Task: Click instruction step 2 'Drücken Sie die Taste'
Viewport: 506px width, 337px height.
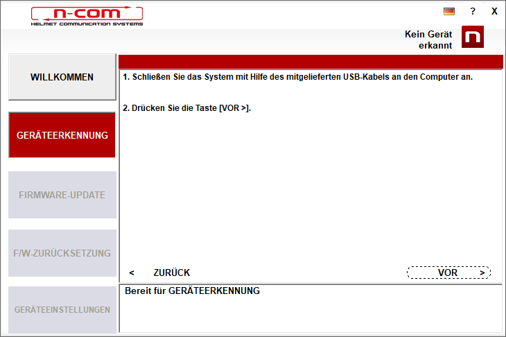Action: coord(187,107)
